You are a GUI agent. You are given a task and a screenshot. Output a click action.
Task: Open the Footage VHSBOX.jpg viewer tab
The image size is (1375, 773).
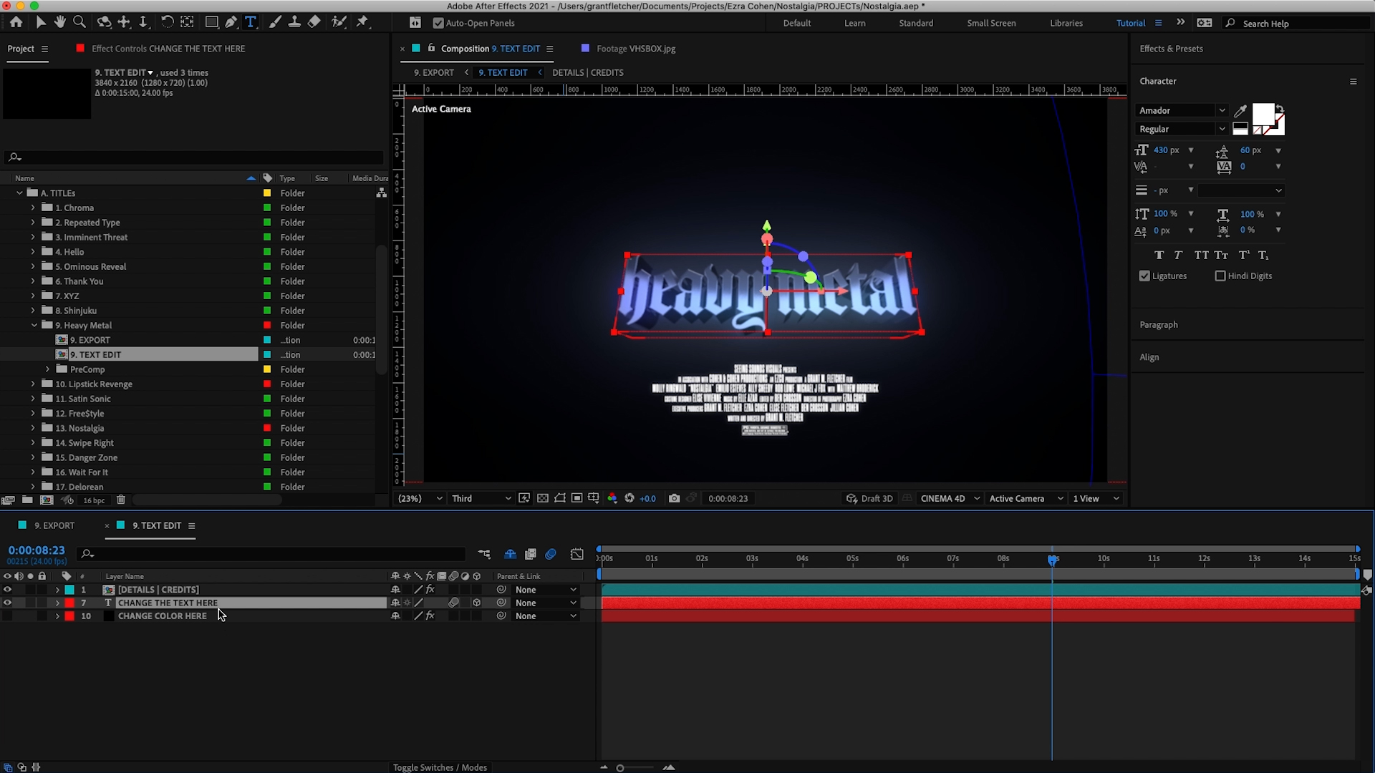pos(635,49)
